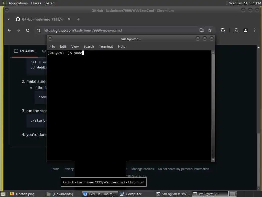Select the GitHub kaslmineer7999 tab

point(43,19)
